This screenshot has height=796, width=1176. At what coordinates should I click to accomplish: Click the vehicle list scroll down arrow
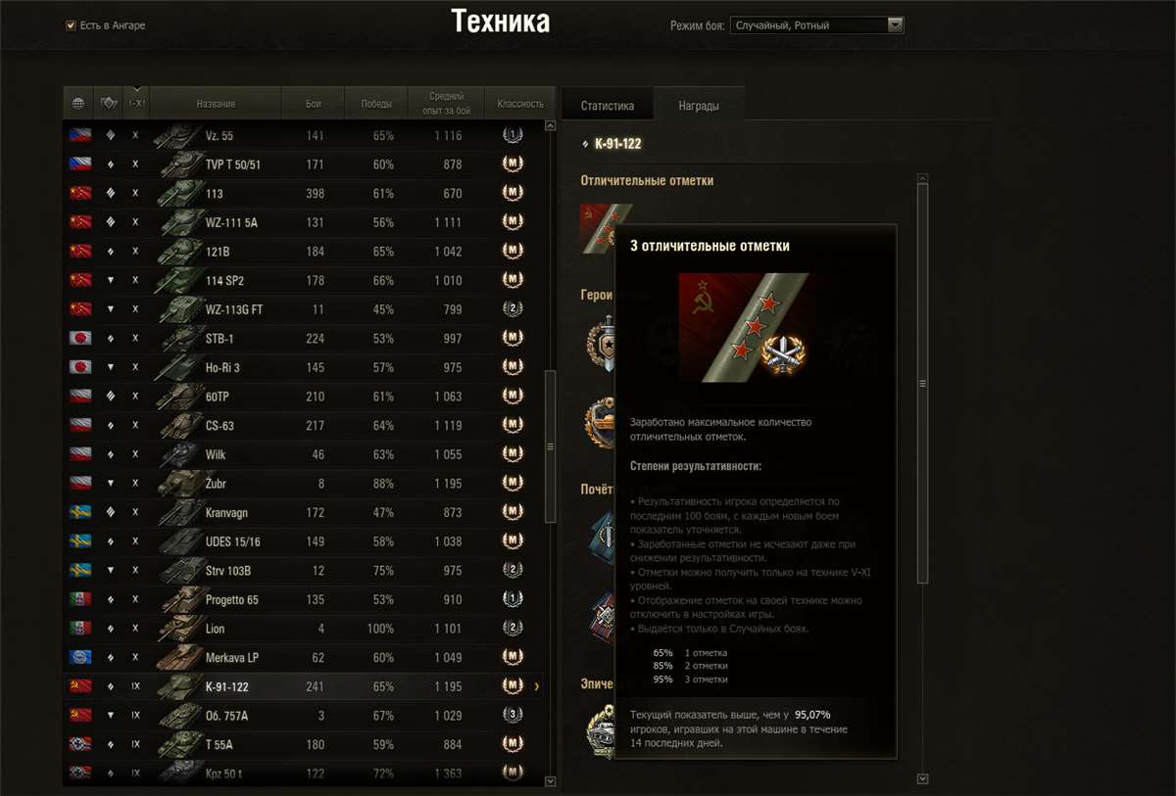pos(550,780)
